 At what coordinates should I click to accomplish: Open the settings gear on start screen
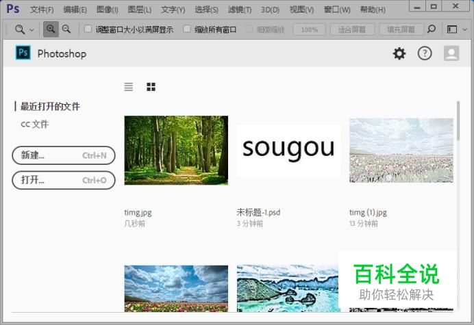(399, 53)
